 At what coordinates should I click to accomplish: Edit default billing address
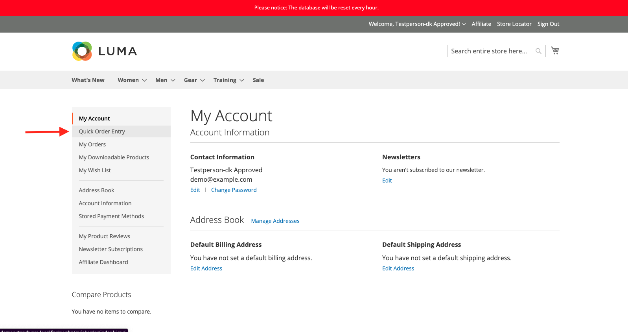206,268
